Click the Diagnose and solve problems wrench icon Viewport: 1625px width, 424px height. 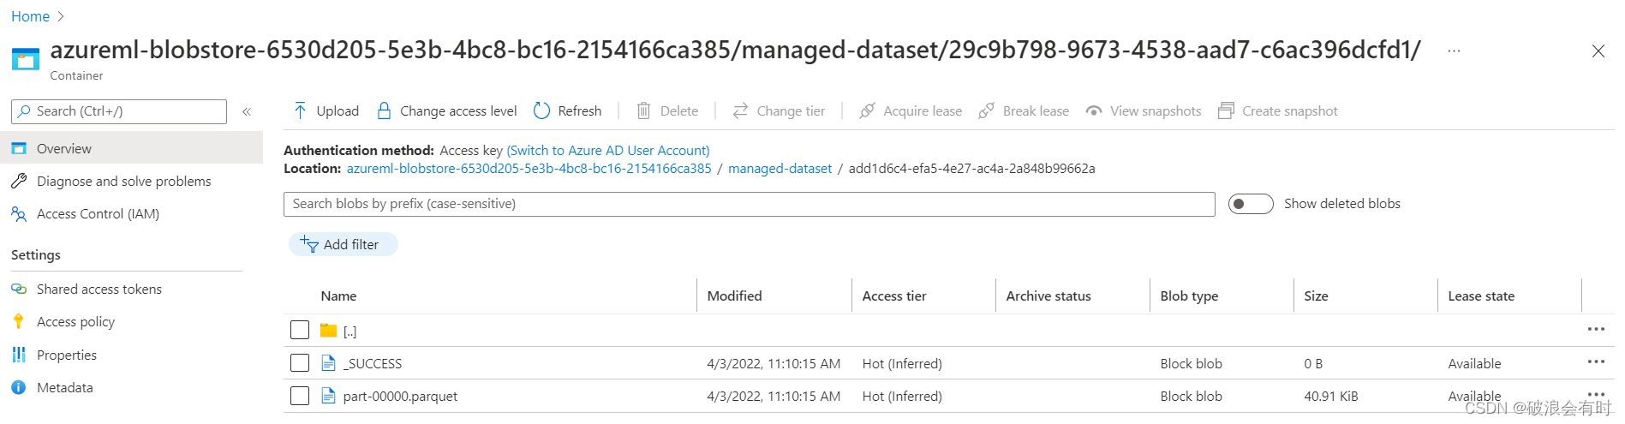[x=19, y=181]
